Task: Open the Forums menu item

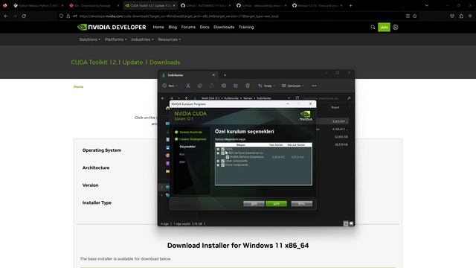Action: coord(188,28)
